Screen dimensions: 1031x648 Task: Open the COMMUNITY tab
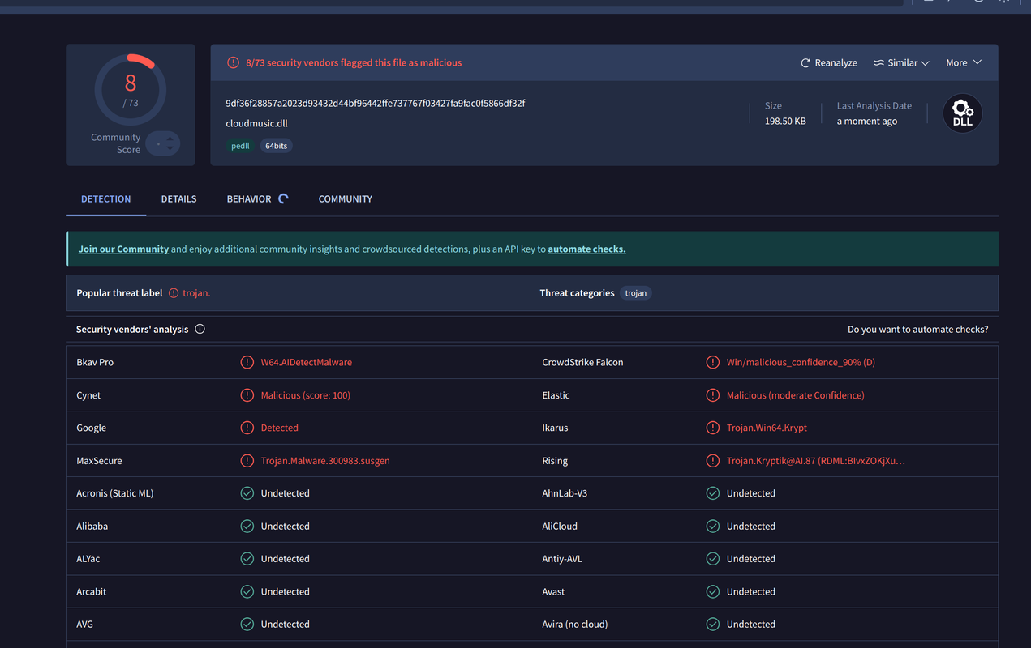coord(346,199)
